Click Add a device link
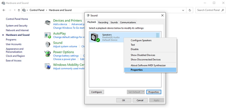The height and width of the screenshot is (111, 228). (60, 24)
